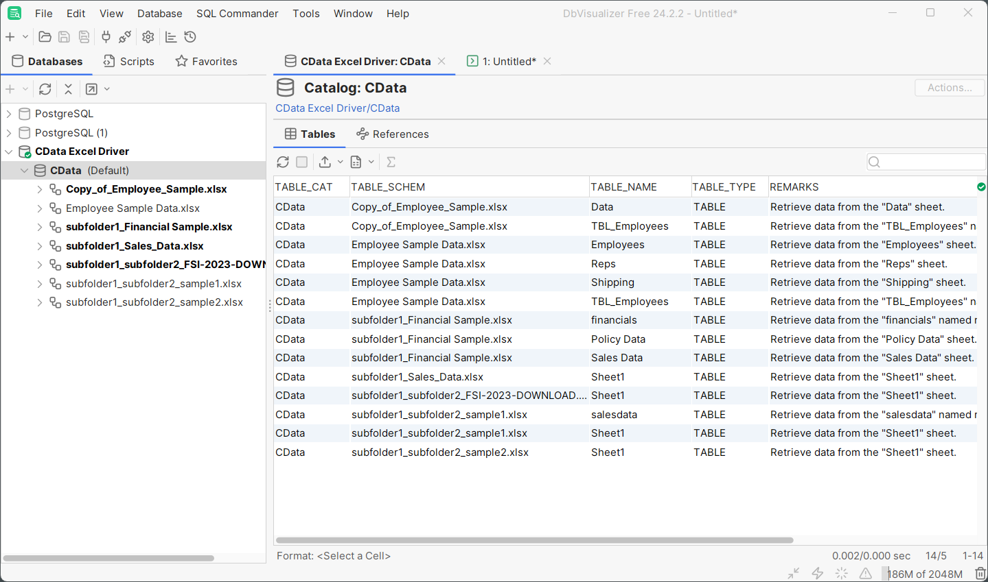Switch to the References tab

coord(393,134)
